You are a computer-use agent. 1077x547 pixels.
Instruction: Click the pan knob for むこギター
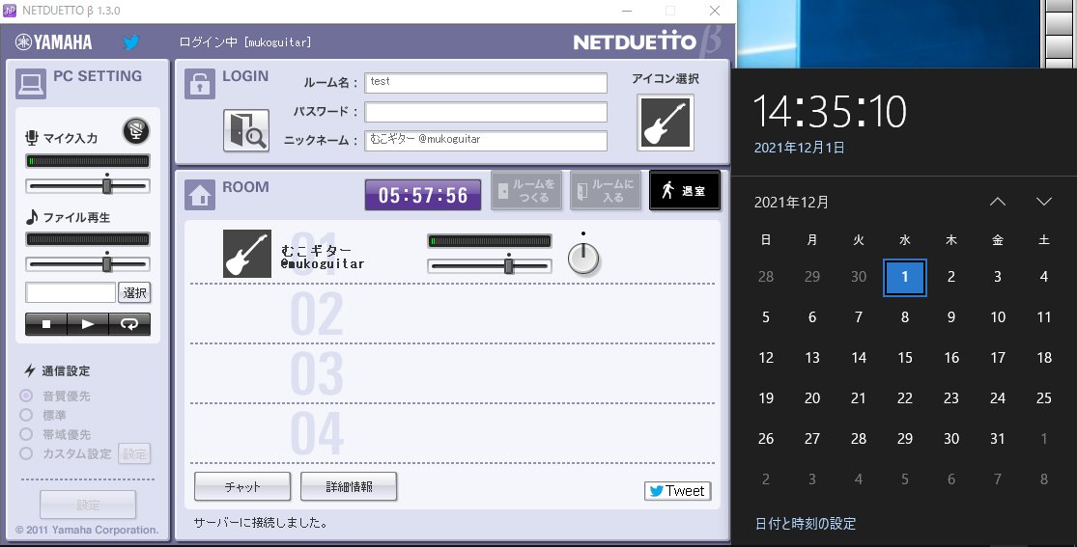point(583,258)
